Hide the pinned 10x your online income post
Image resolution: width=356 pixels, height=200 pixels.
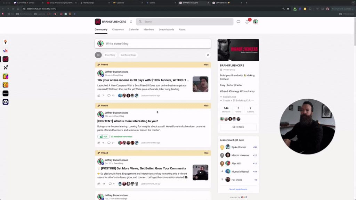point(206,65)
